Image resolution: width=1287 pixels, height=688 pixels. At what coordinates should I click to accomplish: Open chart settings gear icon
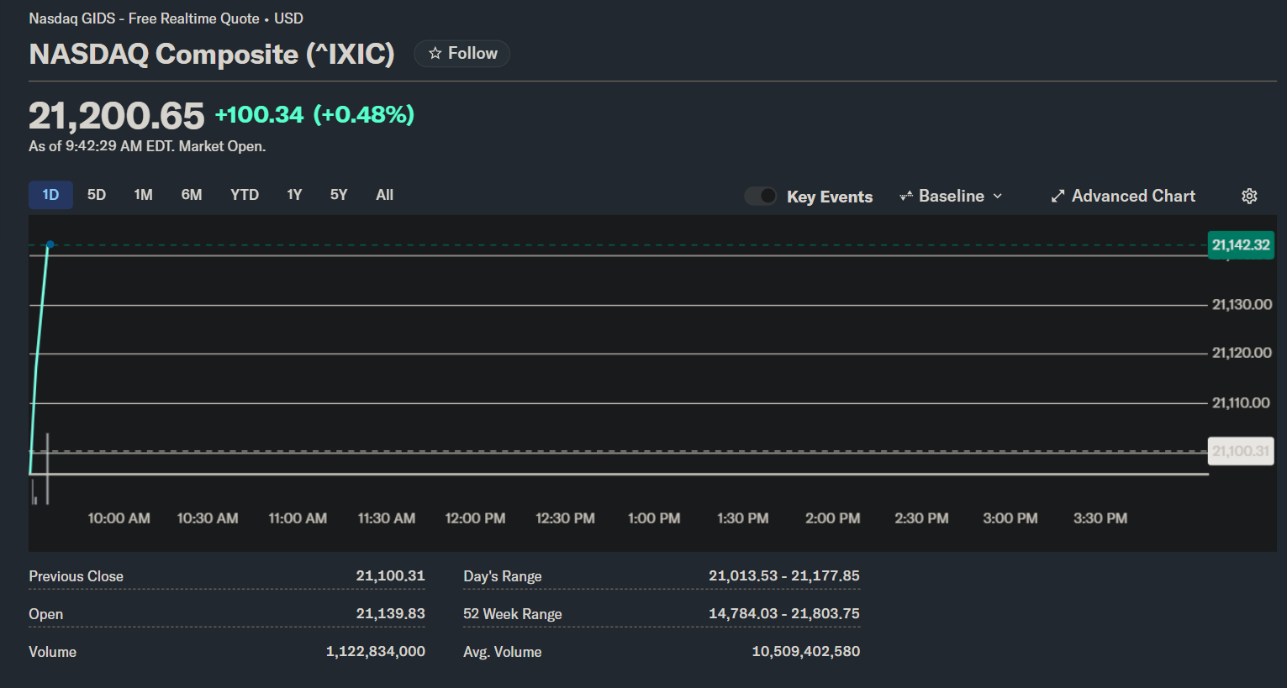coord(1250,196)
